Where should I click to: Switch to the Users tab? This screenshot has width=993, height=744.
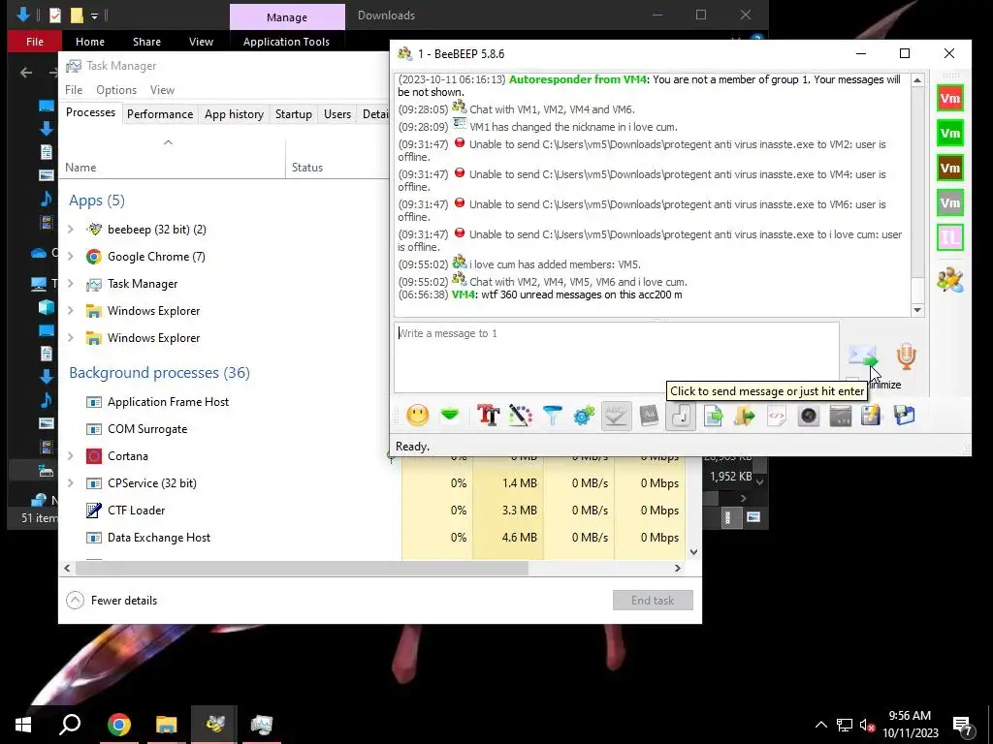coord(336,114)
